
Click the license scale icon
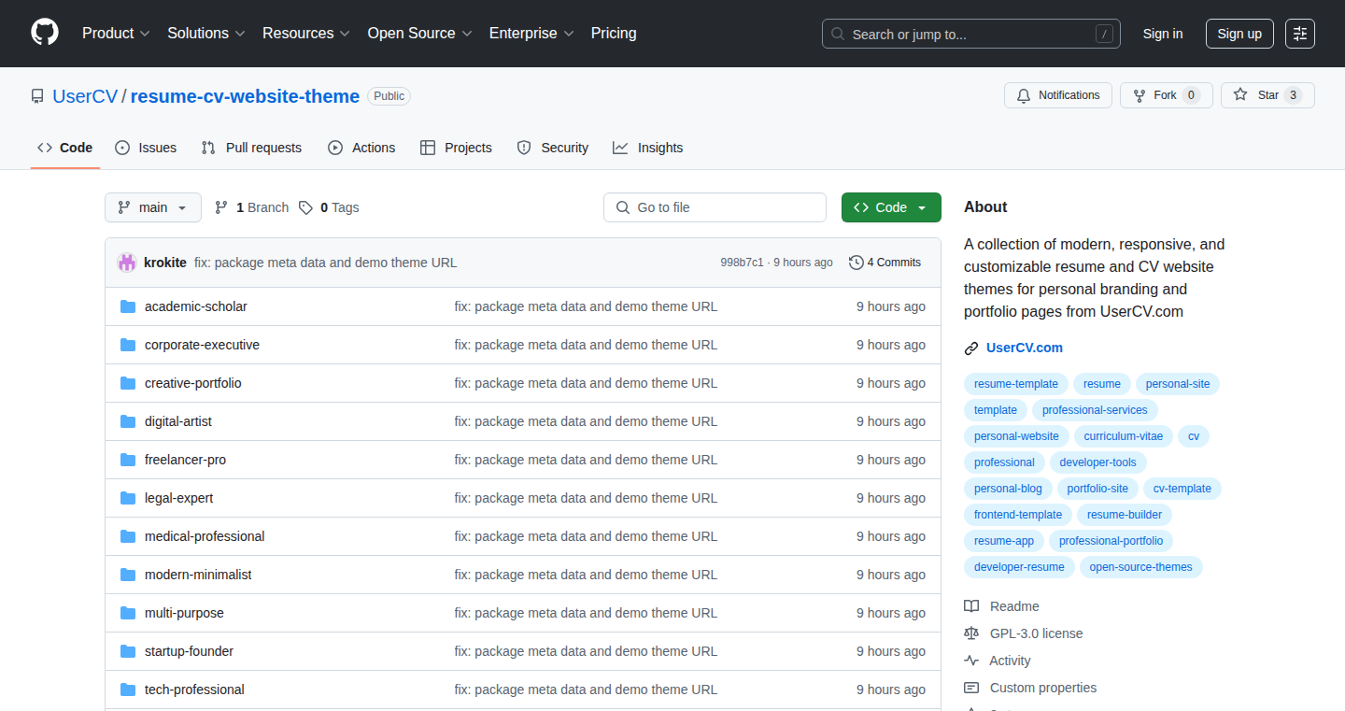pyautogui.click(x=971, y=633)
